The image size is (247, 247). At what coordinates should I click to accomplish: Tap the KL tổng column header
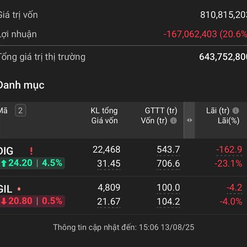point(104,111)
